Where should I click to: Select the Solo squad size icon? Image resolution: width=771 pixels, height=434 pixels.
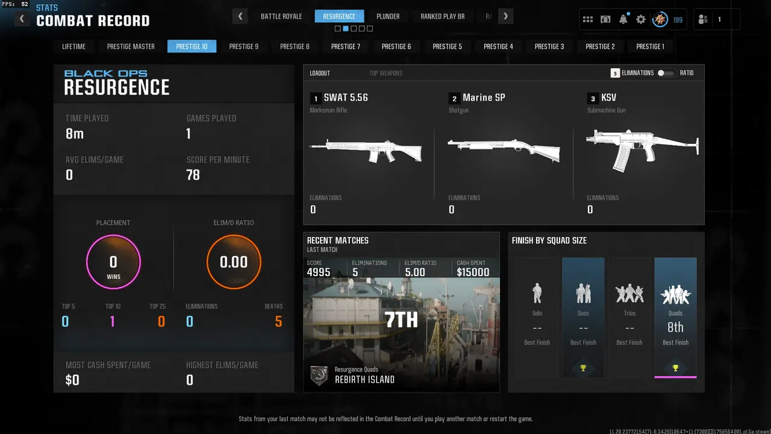537,294
